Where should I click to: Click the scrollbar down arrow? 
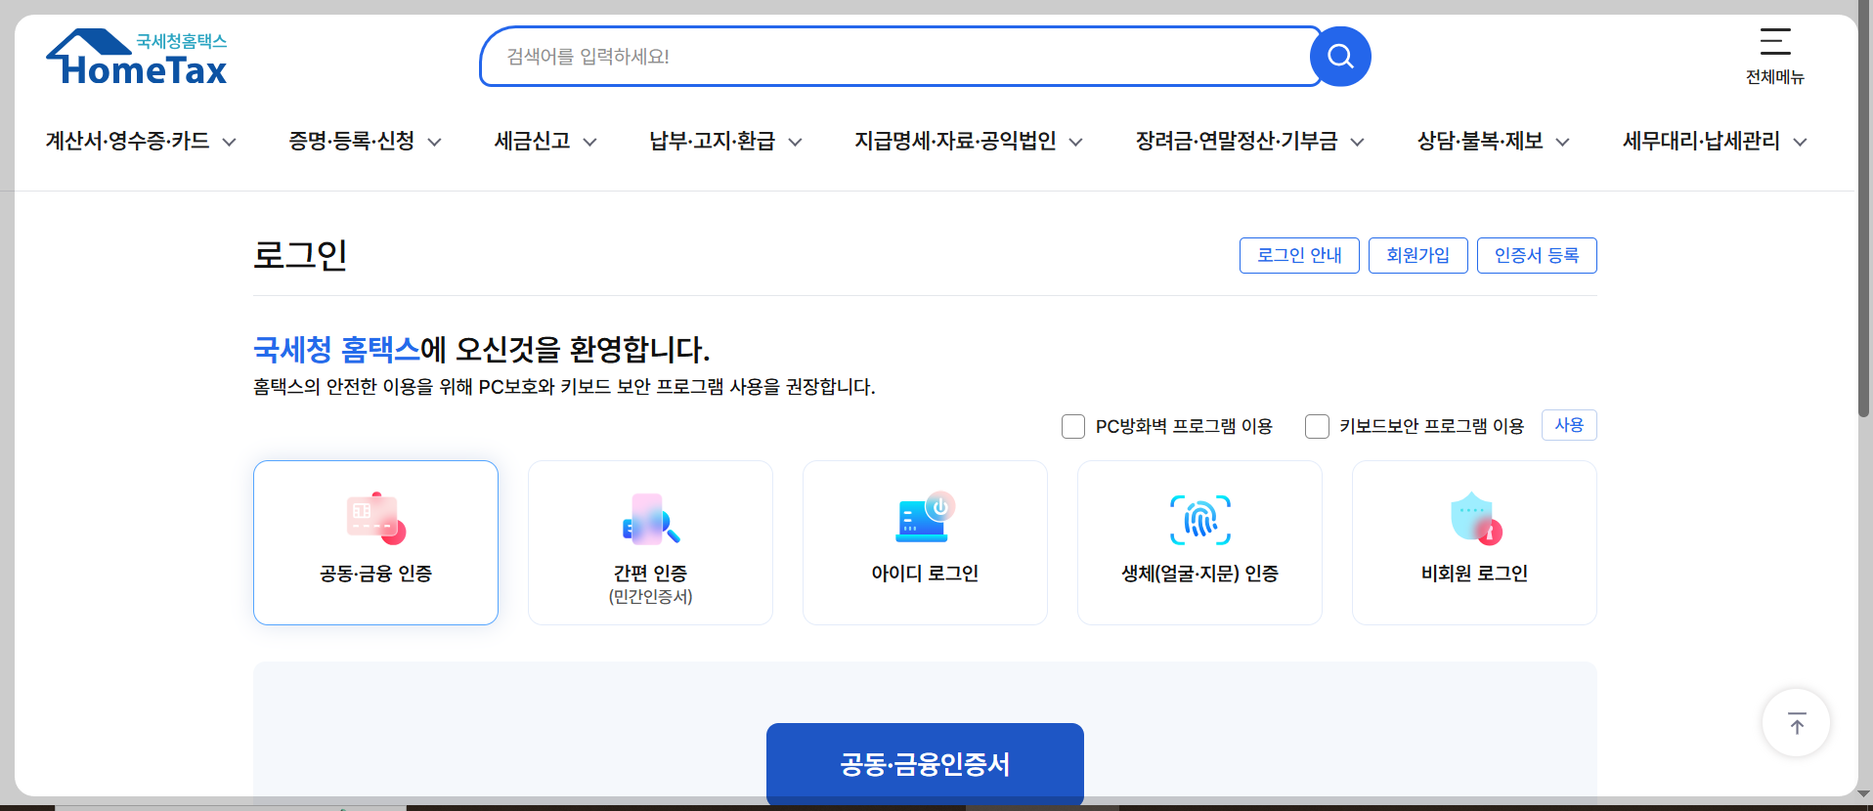[x=1865, y=793]
